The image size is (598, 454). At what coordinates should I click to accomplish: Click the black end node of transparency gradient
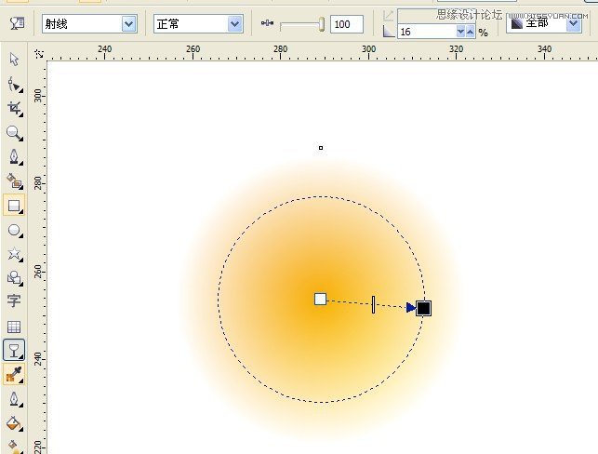[423, 308]
